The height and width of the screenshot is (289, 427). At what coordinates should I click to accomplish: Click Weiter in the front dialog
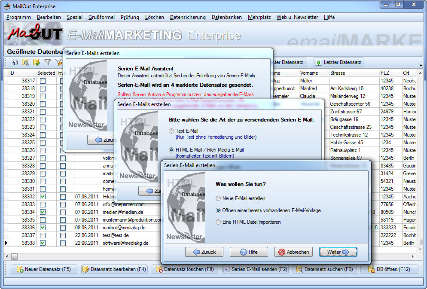pos(338,252)
